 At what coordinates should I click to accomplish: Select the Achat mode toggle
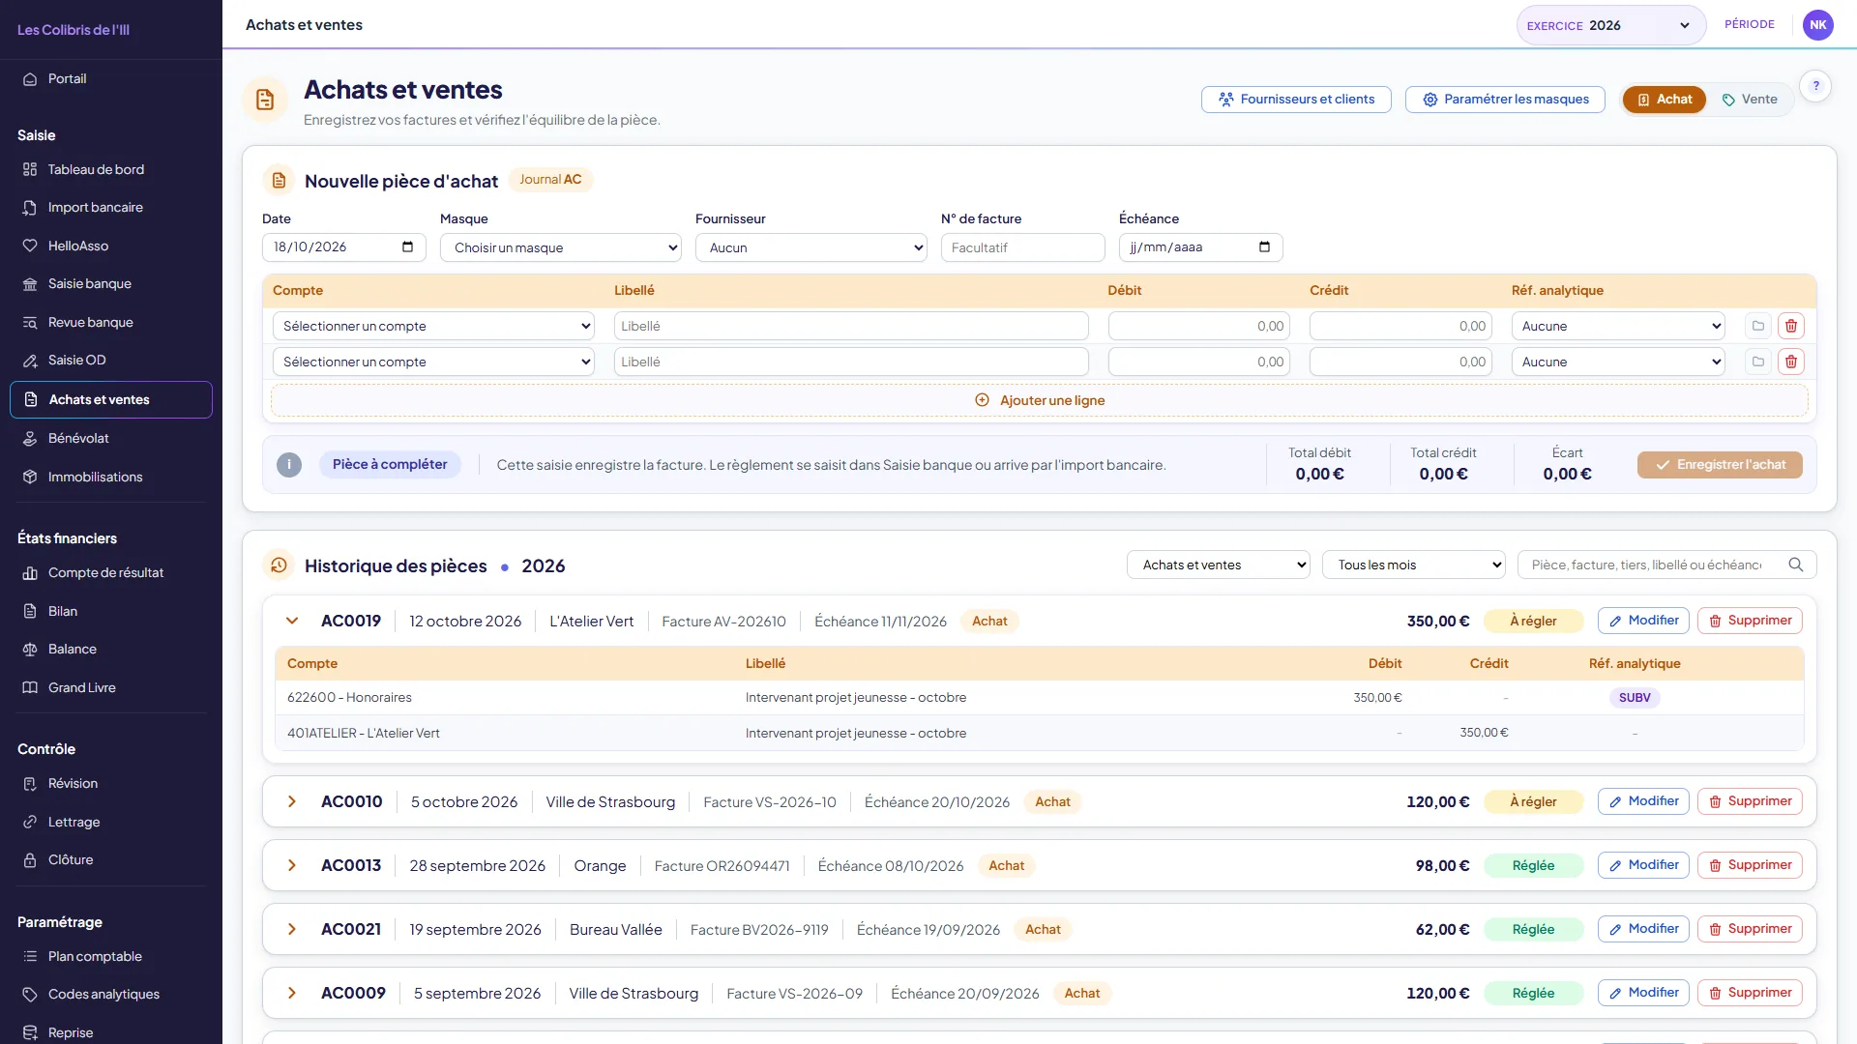click(1665, 100)
